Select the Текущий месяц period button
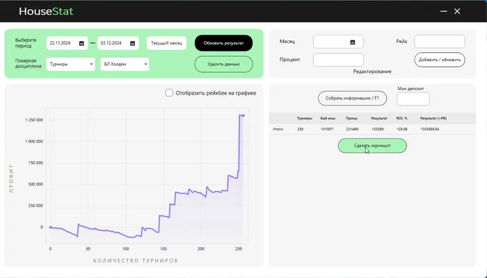 click(167, 43)
